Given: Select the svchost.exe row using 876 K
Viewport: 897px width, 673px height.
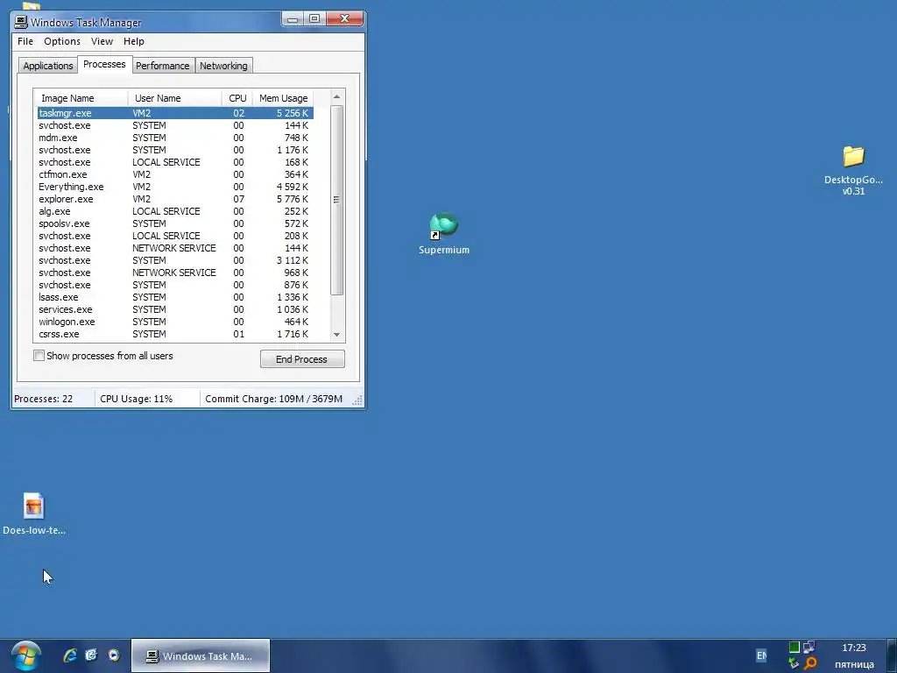Looking at the screenshot, I should point(175,285).
